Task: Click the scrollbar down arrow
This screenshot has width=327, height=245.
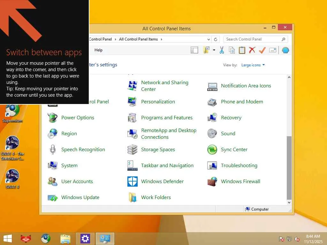Action: (x=289, y=202)
